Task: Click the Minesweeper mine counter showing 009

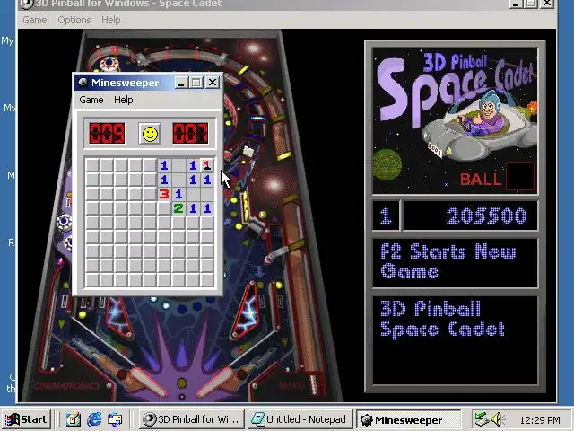Action: [x=107, y=134]
